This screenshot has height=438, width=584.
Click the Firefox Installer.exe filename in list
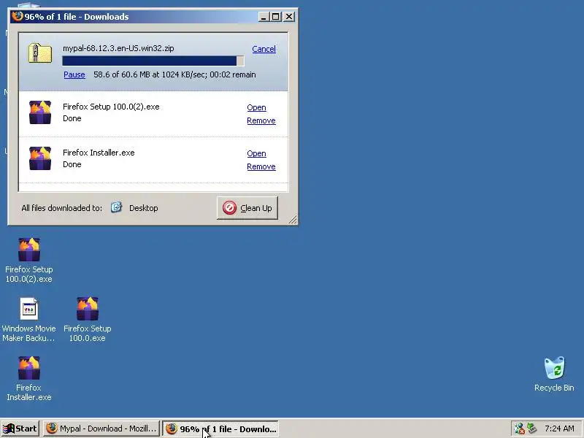[99, 153]
